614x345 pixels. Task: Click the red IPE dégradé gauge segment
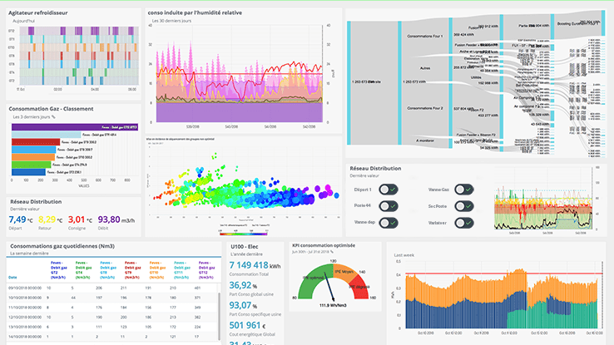360,286
